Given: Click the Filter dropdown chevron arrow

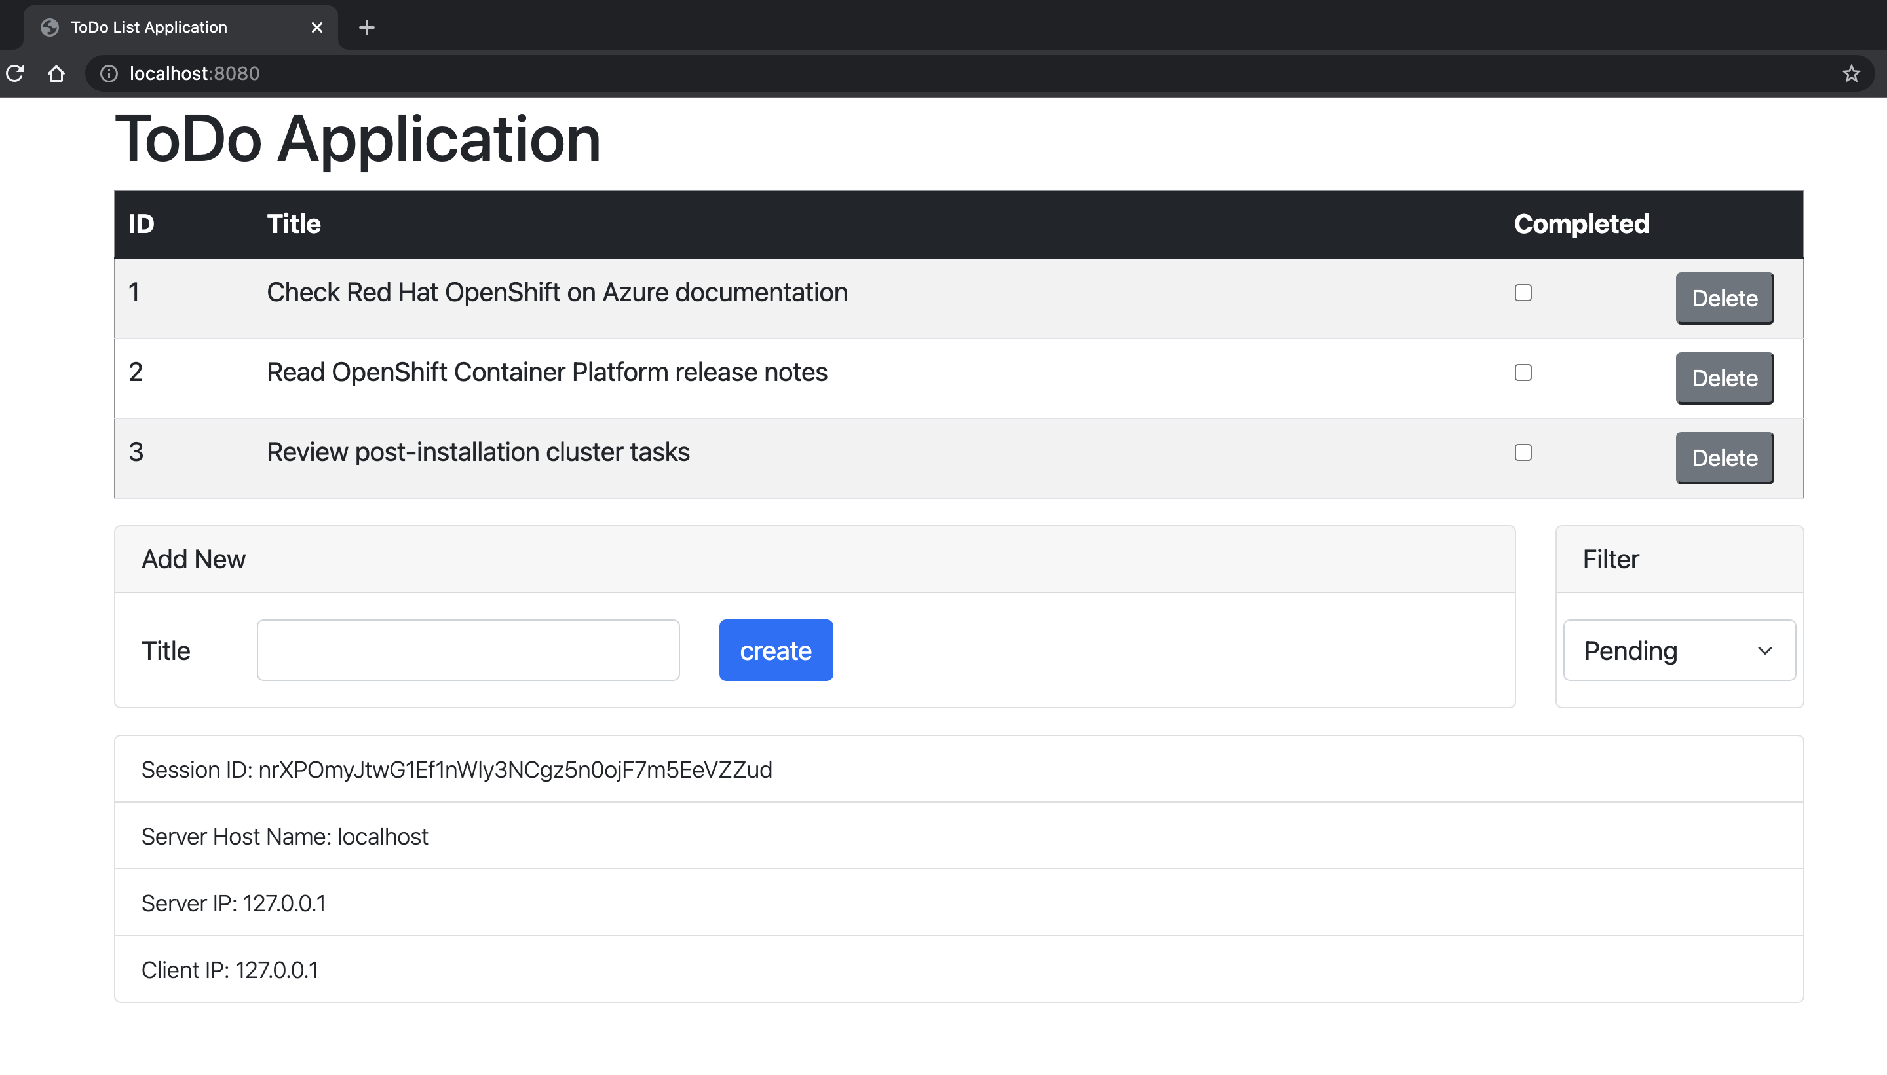Looking at the screenshot, I should coord(1765,649).
